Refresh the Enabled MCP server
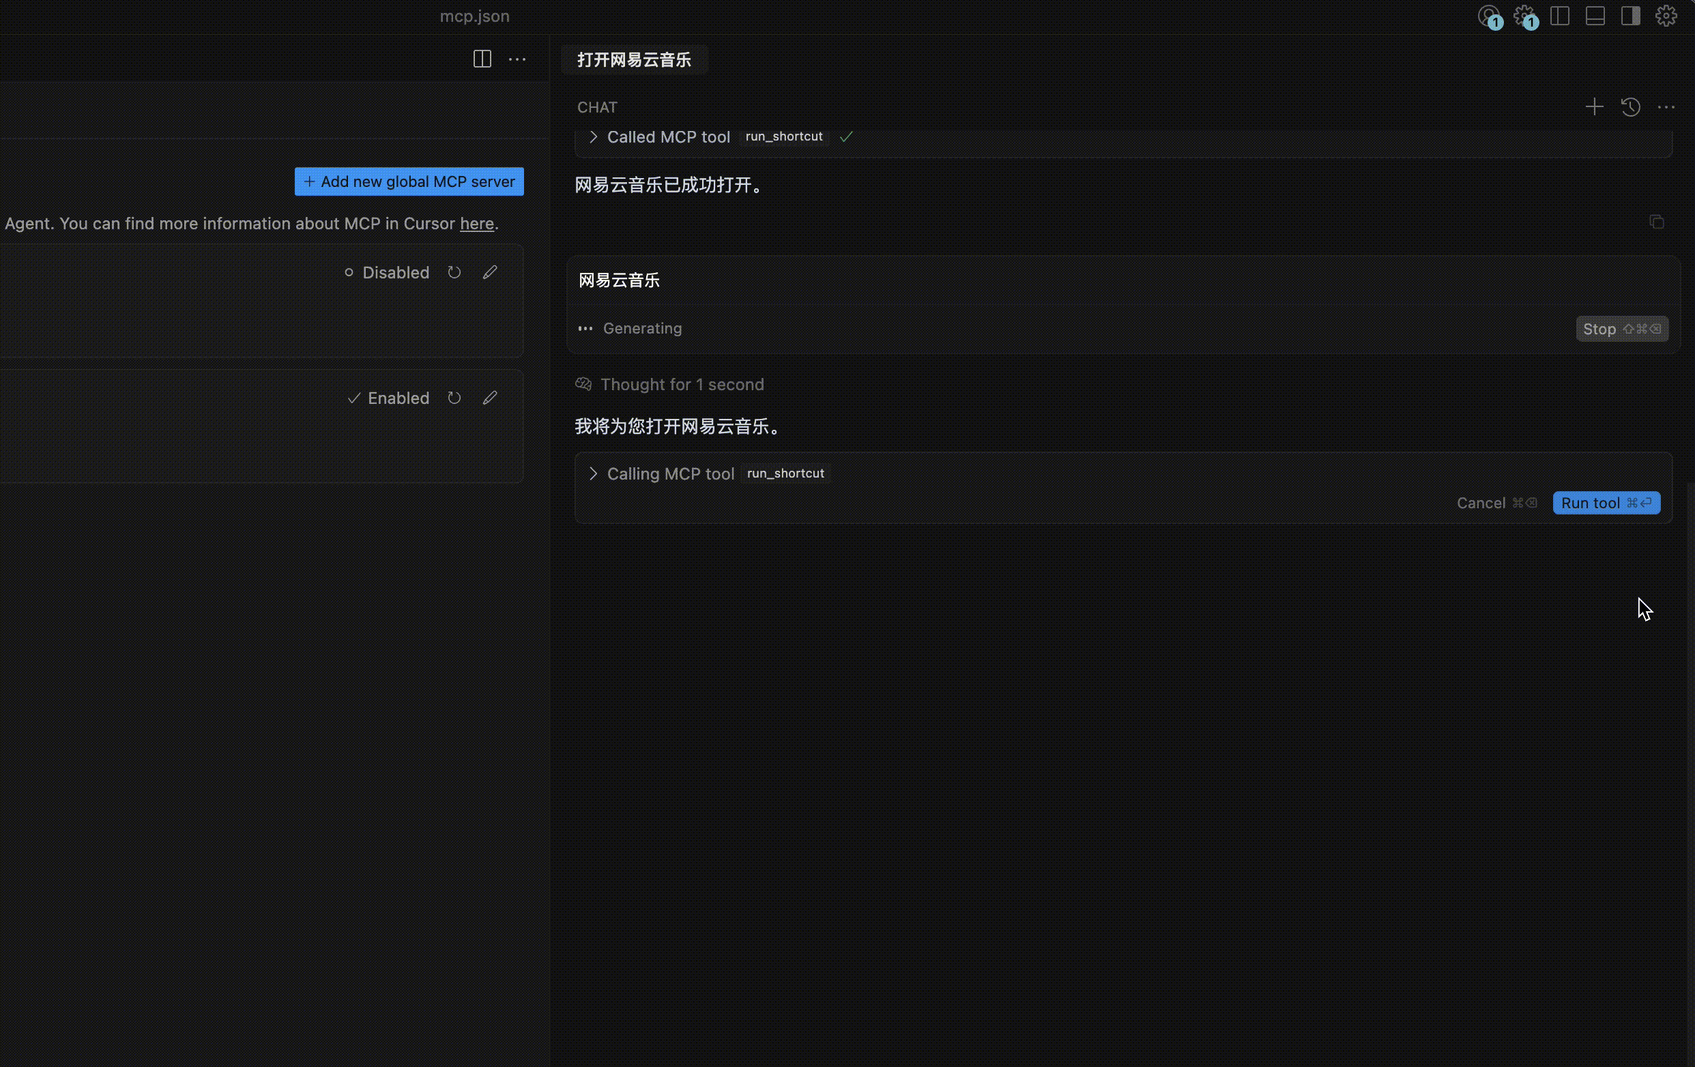 pyautogui.click(x=454, y=398)
